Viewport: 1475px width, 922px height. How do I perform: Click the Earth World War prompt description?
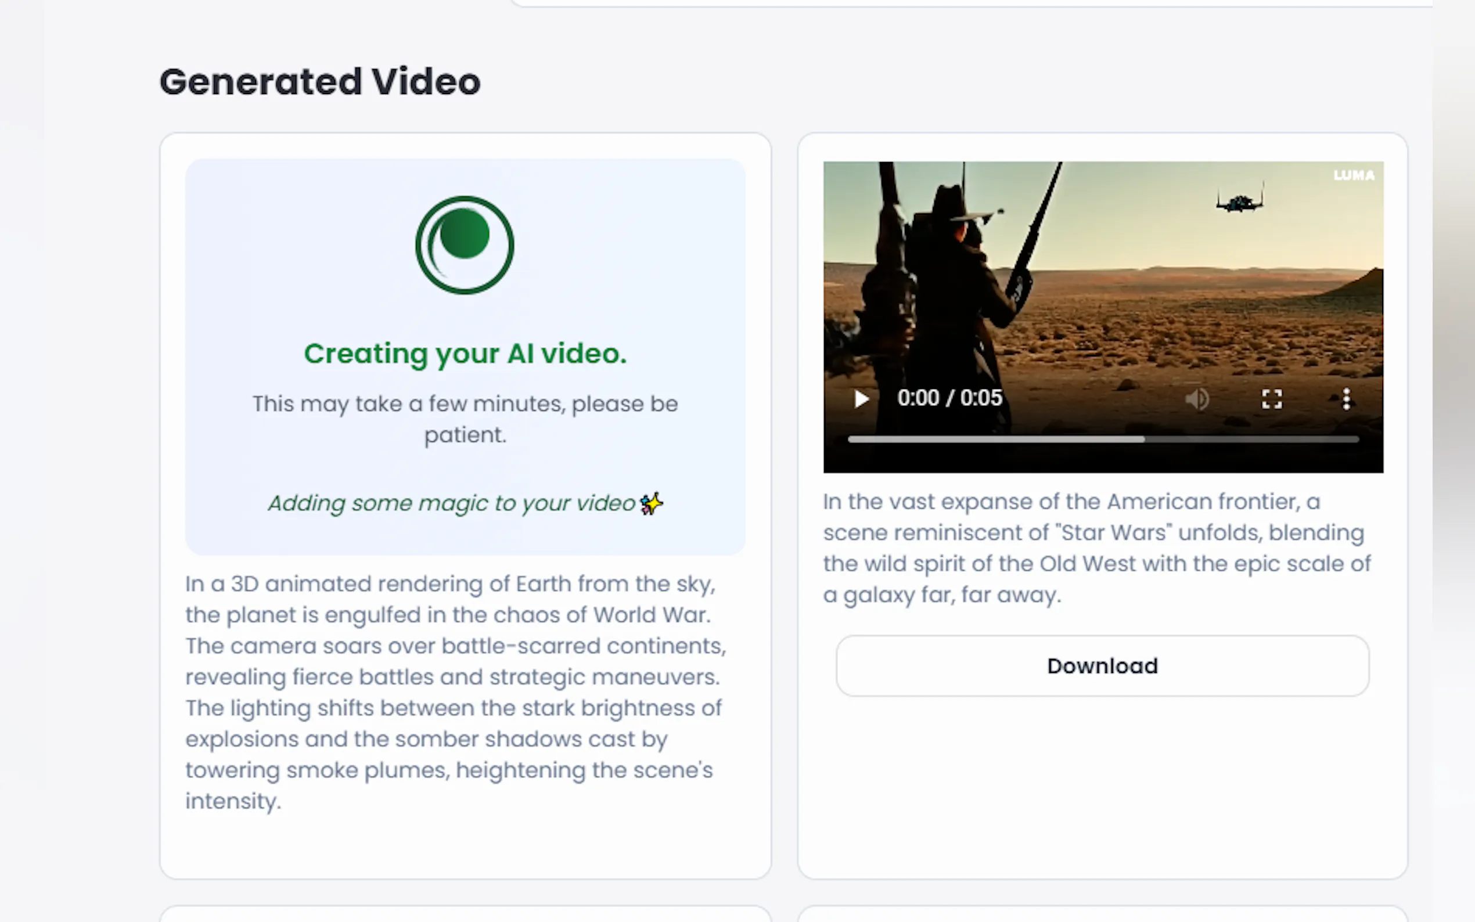[454, 692]
